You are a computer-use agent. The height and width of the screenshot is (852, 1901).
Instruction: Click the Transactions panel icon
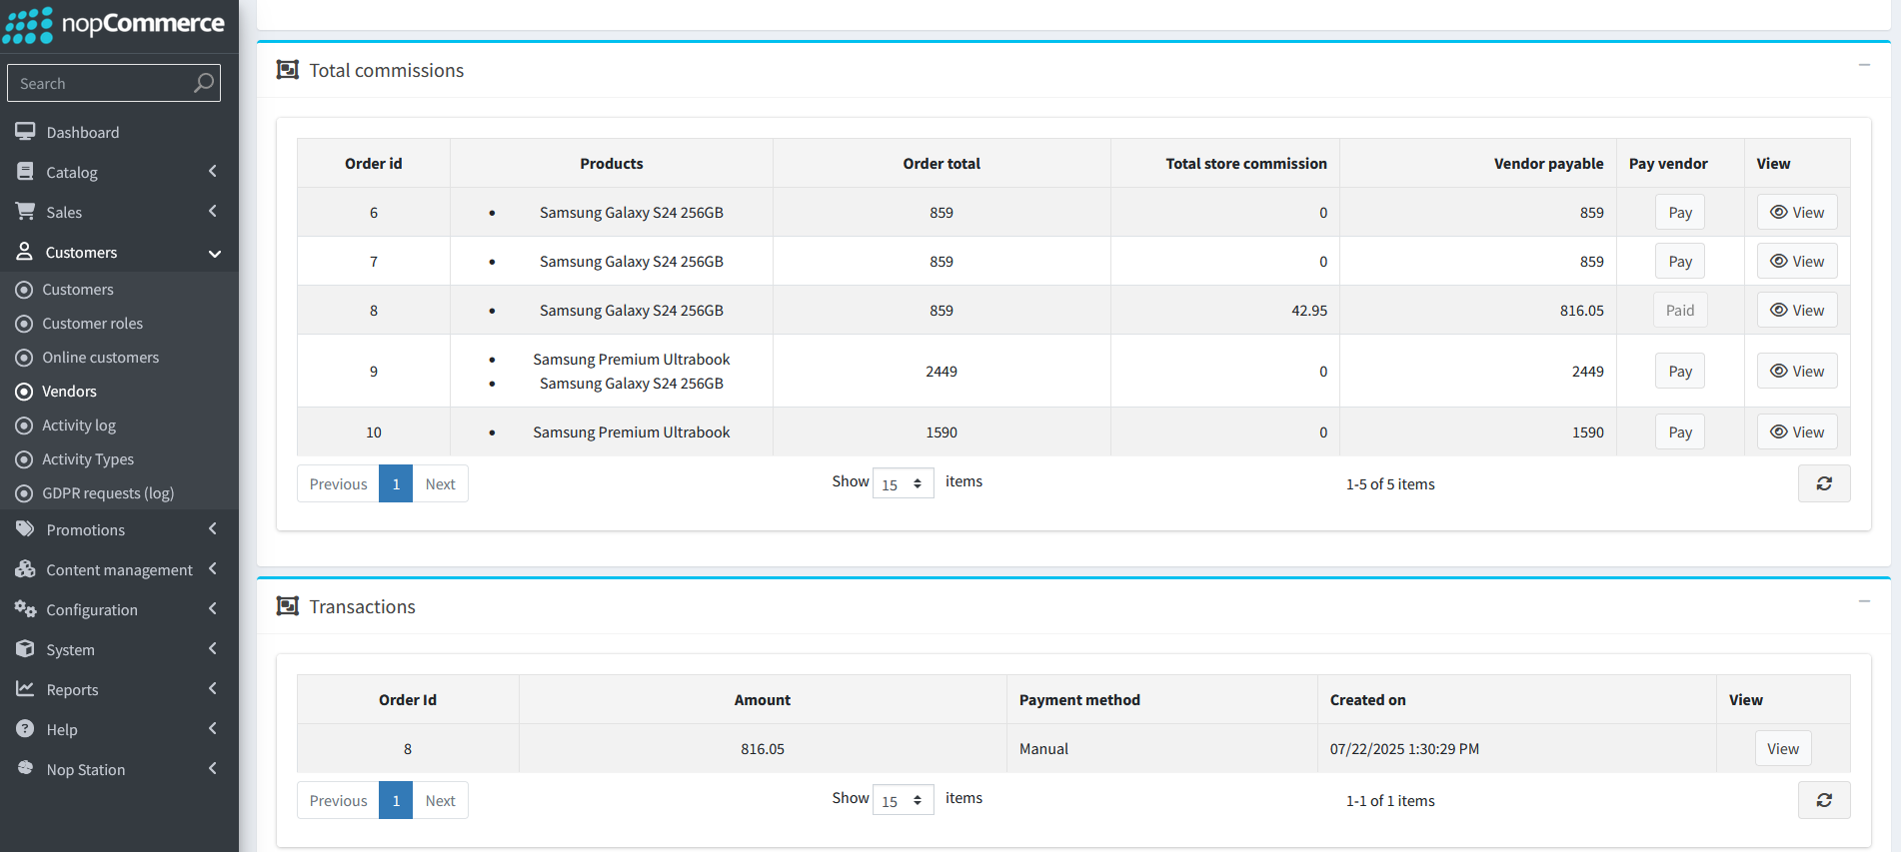[x=288, y=605]
